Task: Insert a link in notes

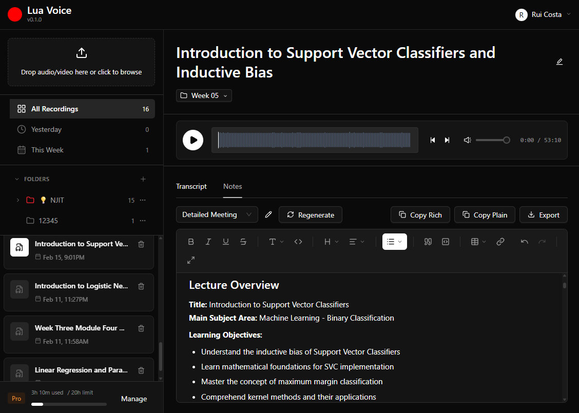Action: 500,242
